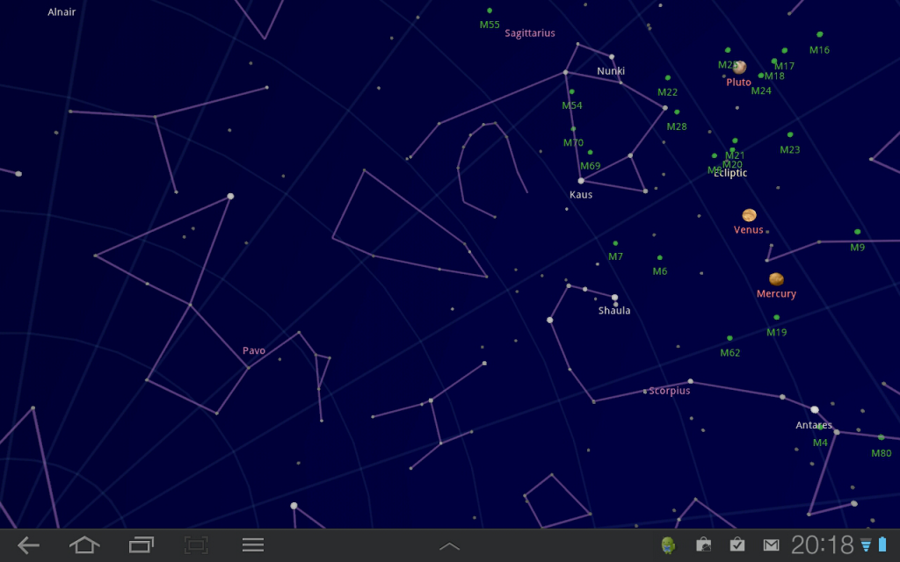Screen dimensions: 900x562
Task: Tap the Kaus star dot
Action: pyautogui.click(x=581, y=181)
